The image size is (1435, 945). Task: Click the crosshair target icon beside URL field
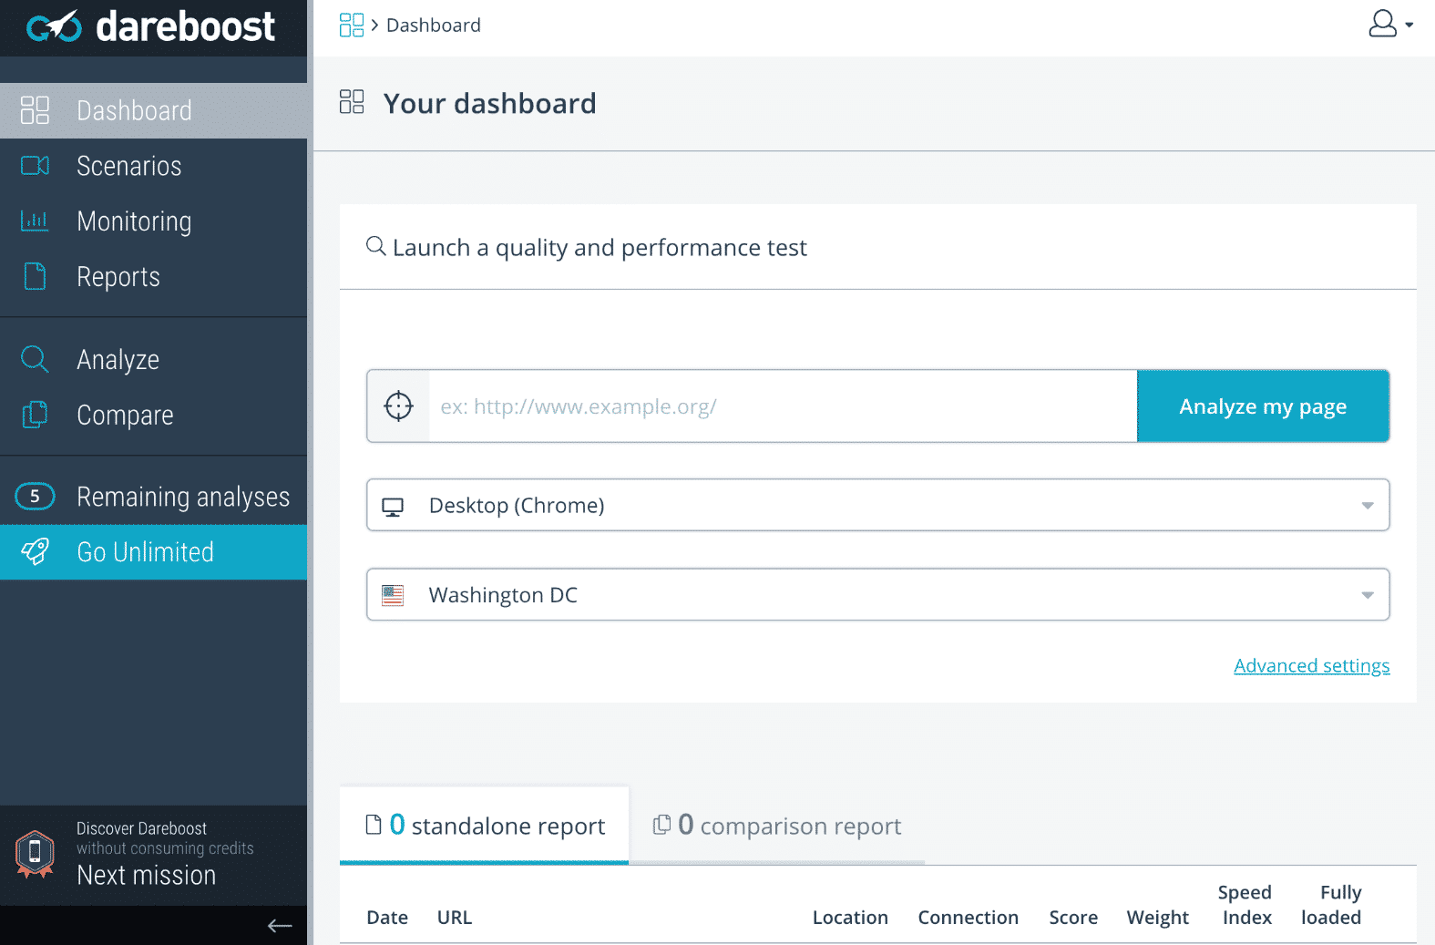[x=398, y=406]
